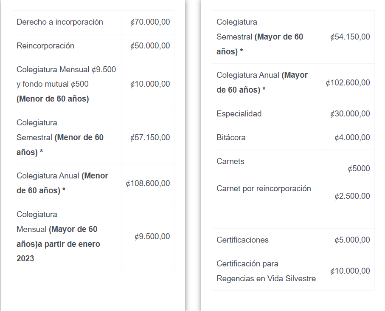Click "Certificación para Regencias en Vida Silvestre"
This screenshot has width=385, height=311.
[266, 271]
